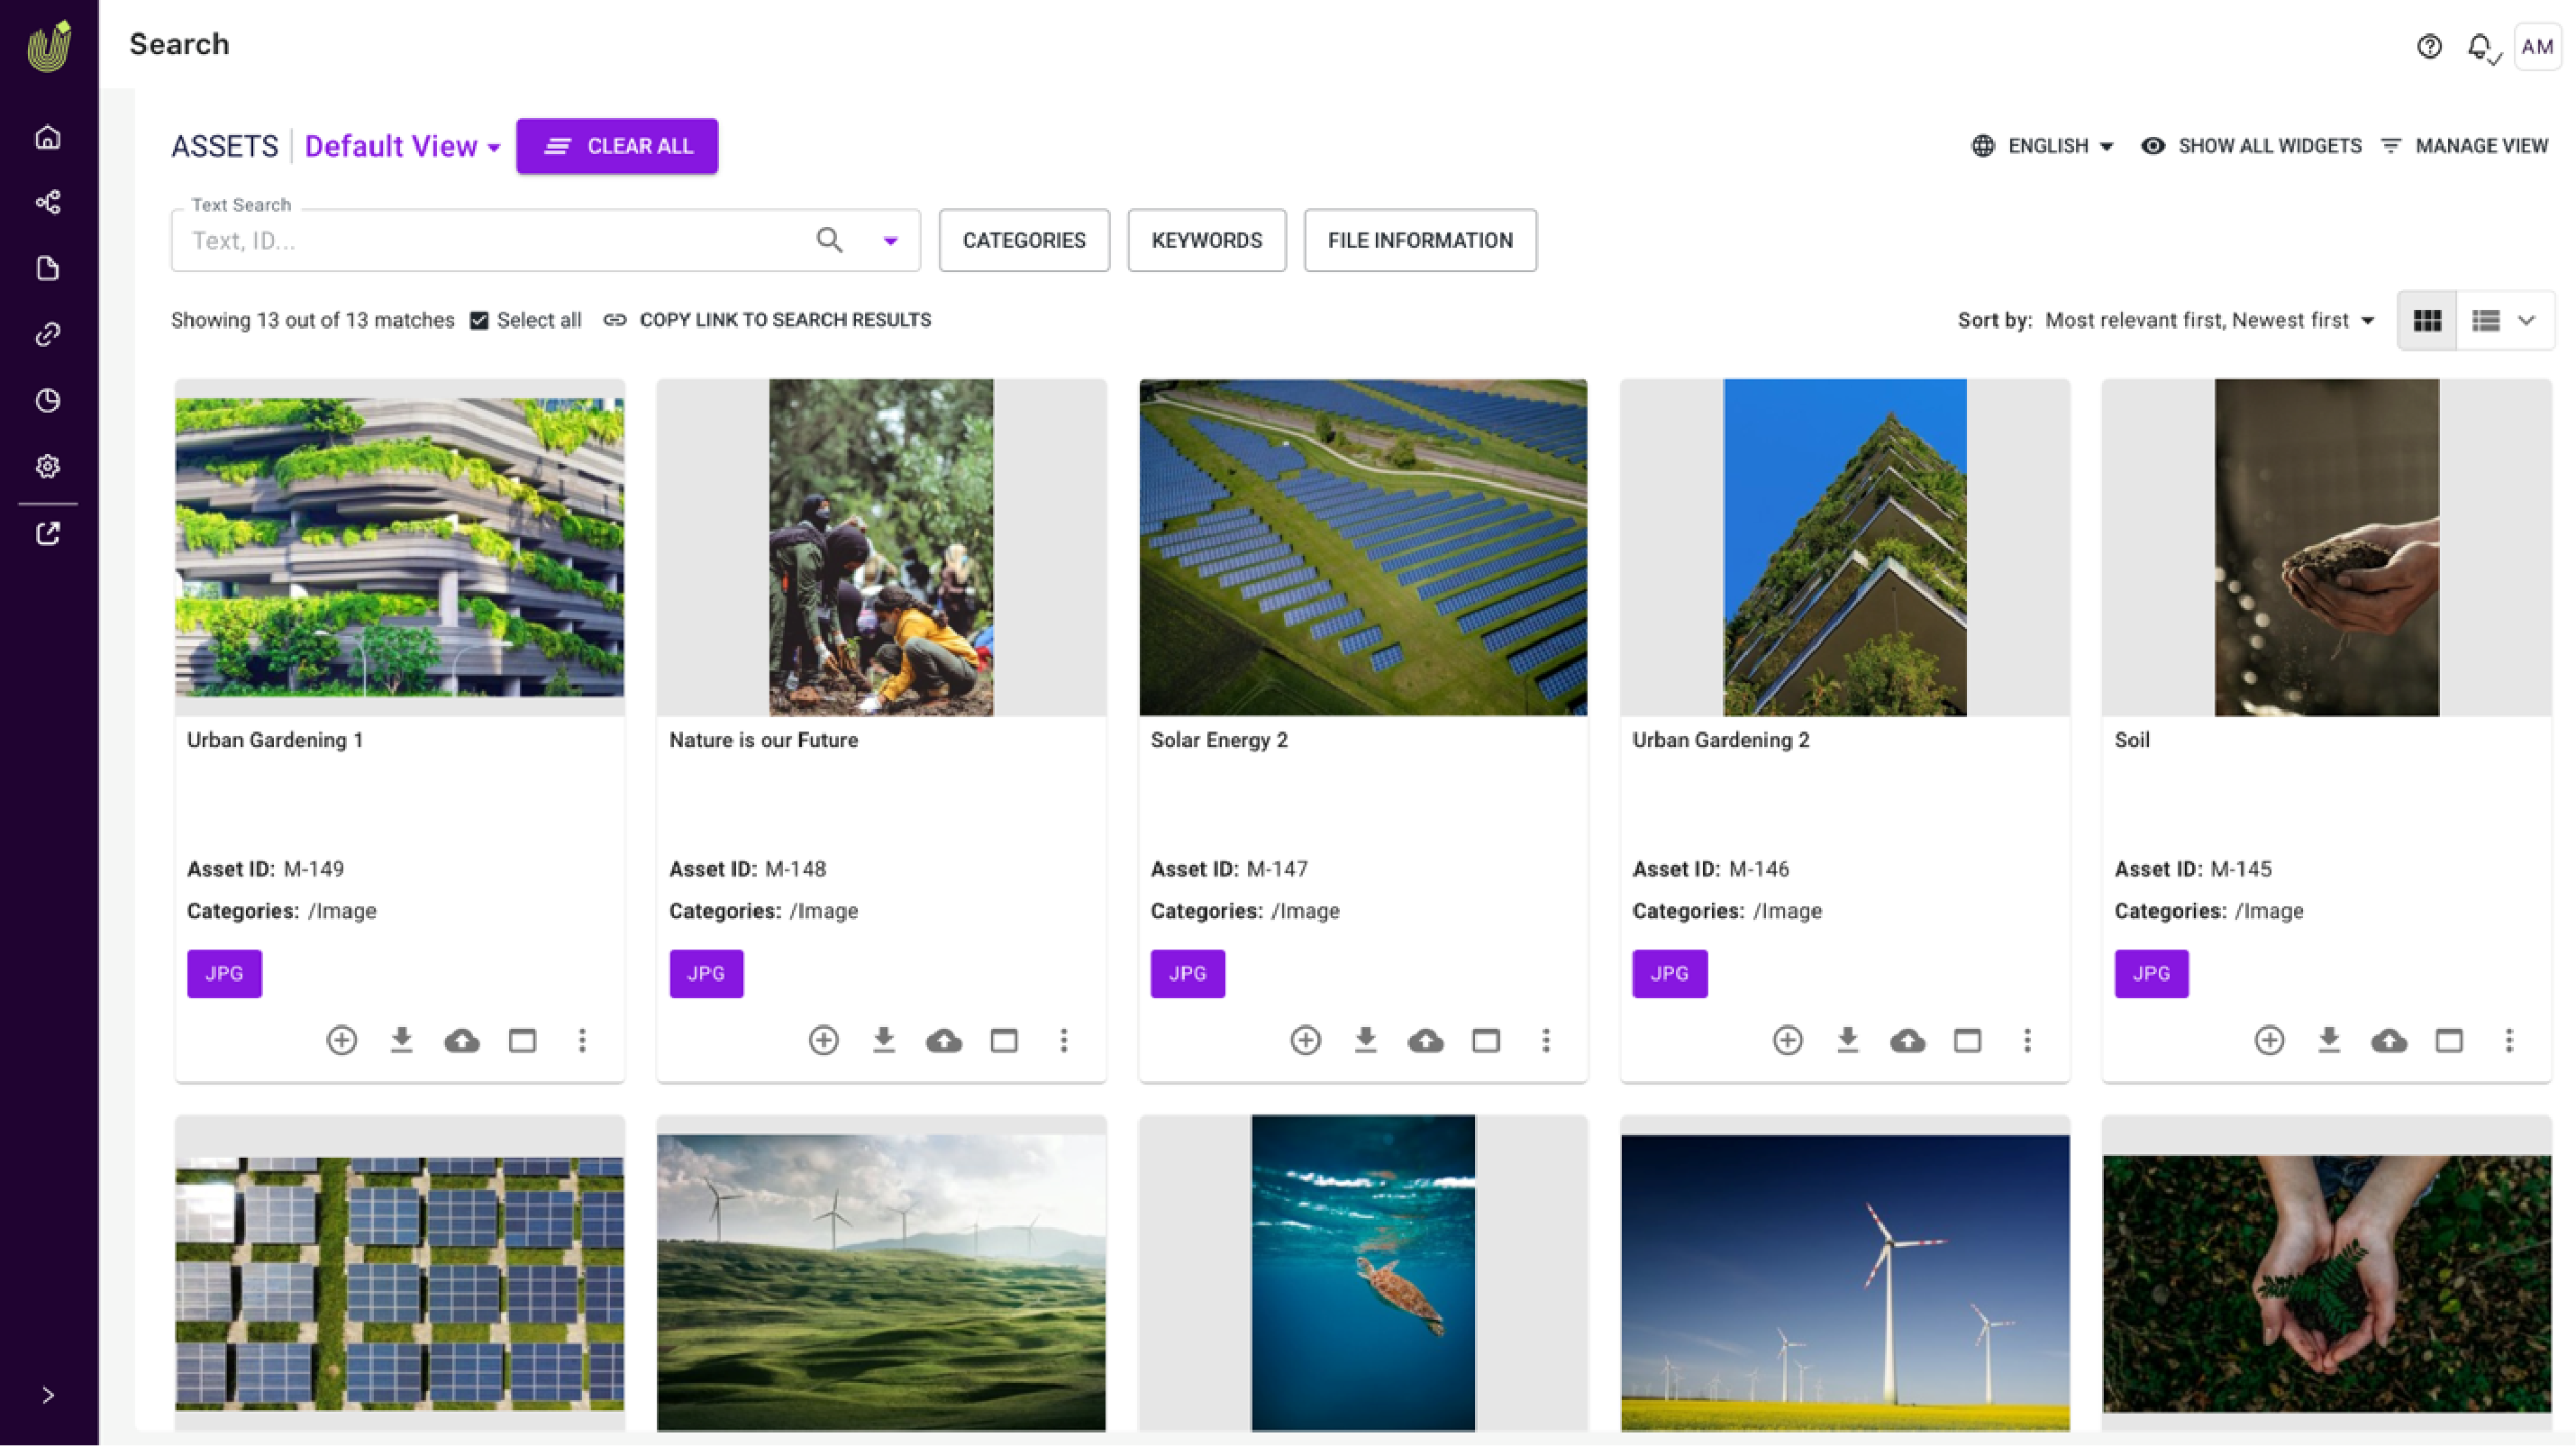This screenshot has height=1446, width=2576.
Task: Open the workflow share icon in sidebar
Action: coord(48,203)
